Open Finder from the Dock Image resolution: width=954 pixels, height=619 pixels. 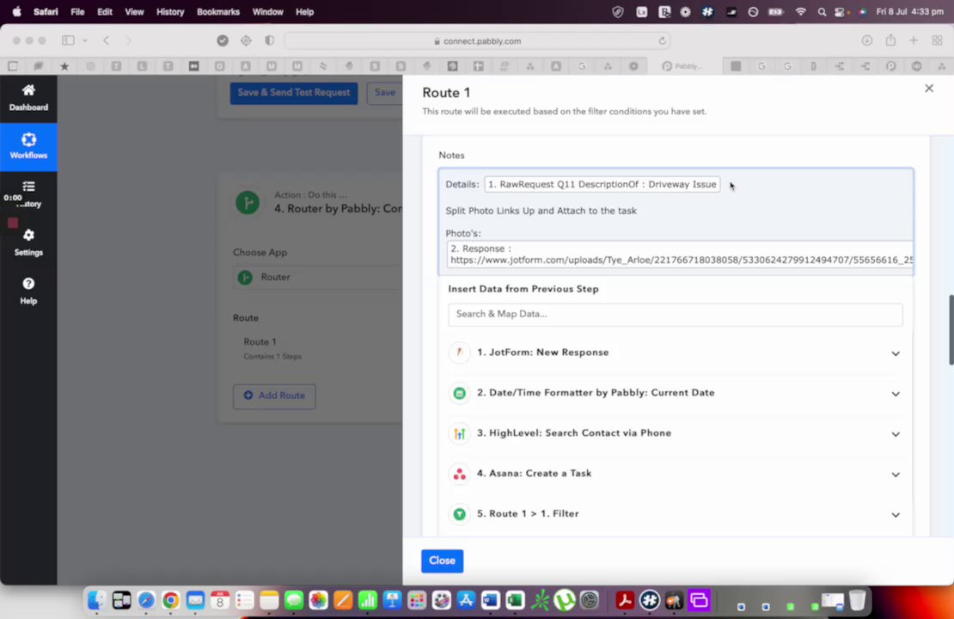(97, 601)
